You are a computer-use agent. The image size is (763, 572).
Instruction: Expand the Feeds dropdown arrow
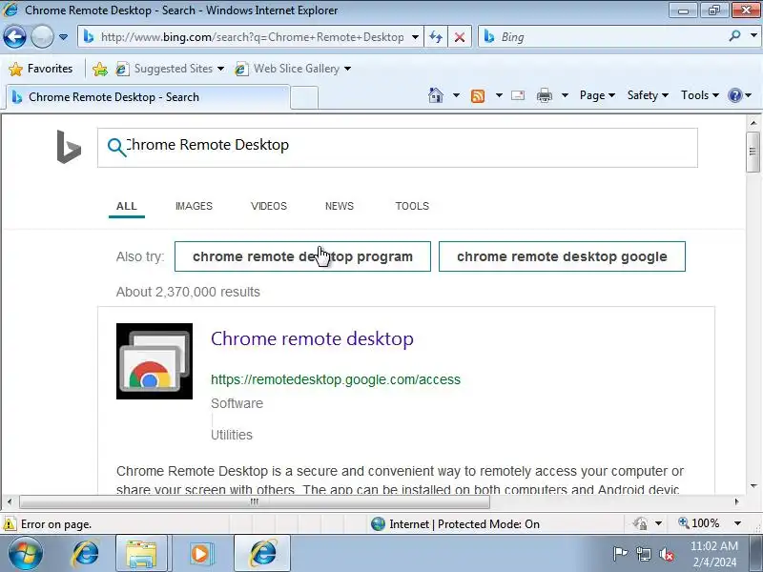pyautogui.click(x=499, y=95)
